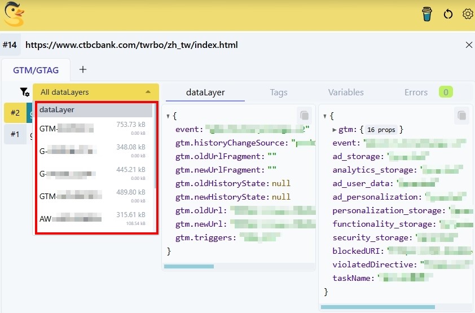Choose the AW entry with 315.61 kB
The image size is (475, 313).
93,218
